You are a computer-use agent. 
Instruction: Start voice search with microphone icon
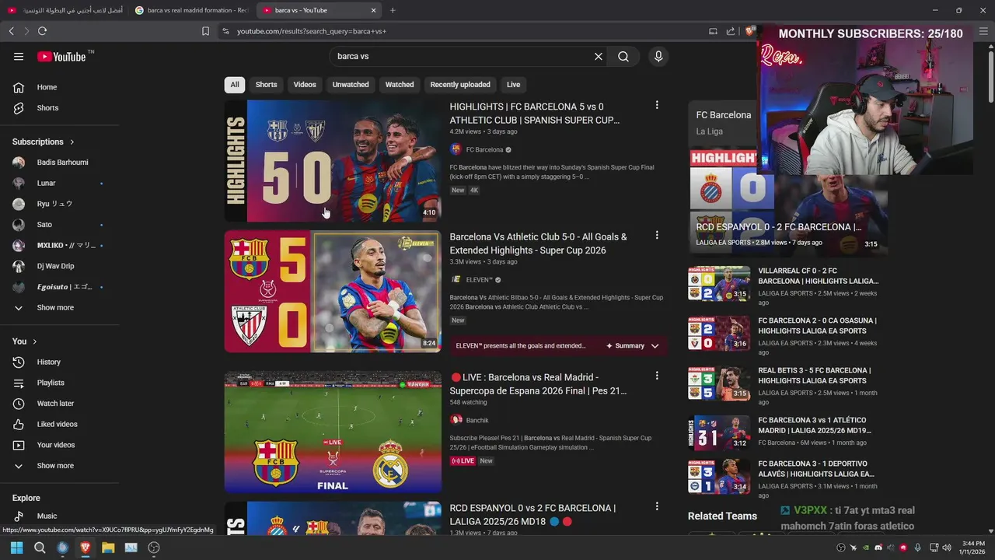[658, 56]
